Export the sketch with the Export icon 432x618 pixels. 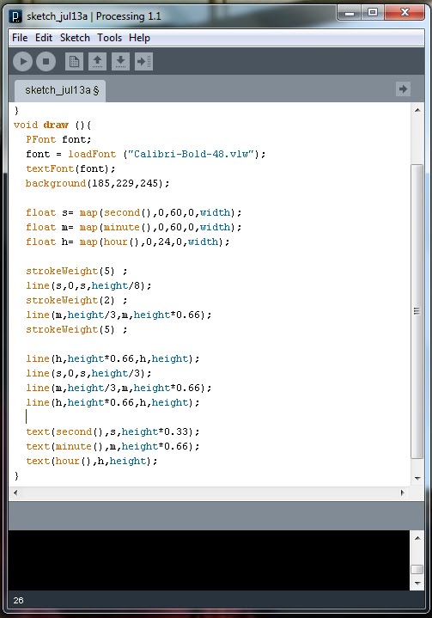[x=143, y=62]
